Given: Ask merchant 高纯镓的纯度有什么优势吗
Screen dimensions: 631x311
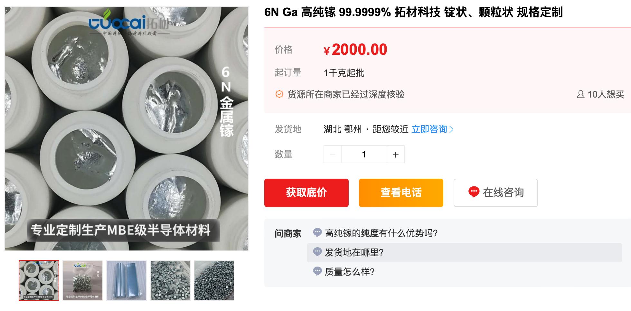Looking at the screenshot, I should click(x=381, y=233).
